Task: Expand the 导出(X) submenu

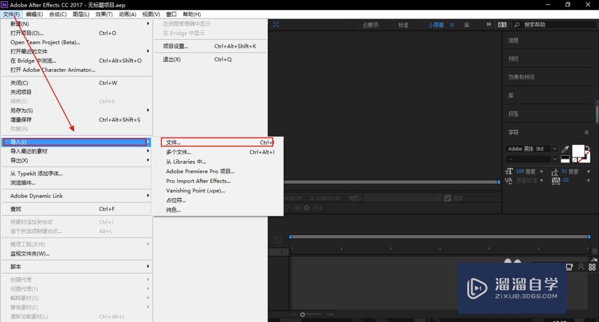Action: tap(148, 160)
